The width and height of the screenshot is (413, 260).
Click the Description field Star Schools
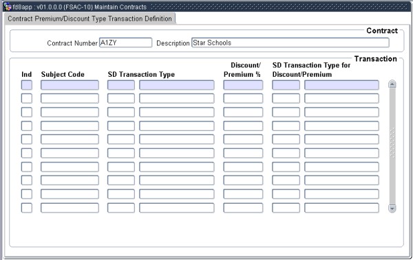290,43
